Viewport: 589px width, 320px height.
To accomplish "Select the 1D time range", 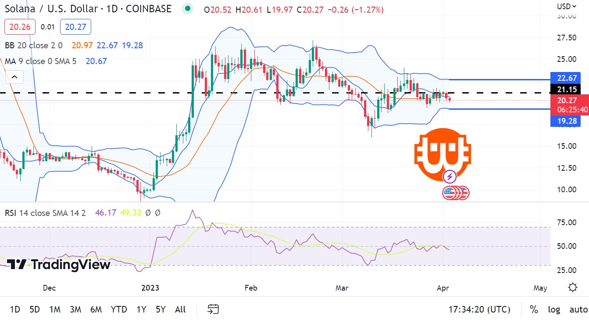I will 15,309.
